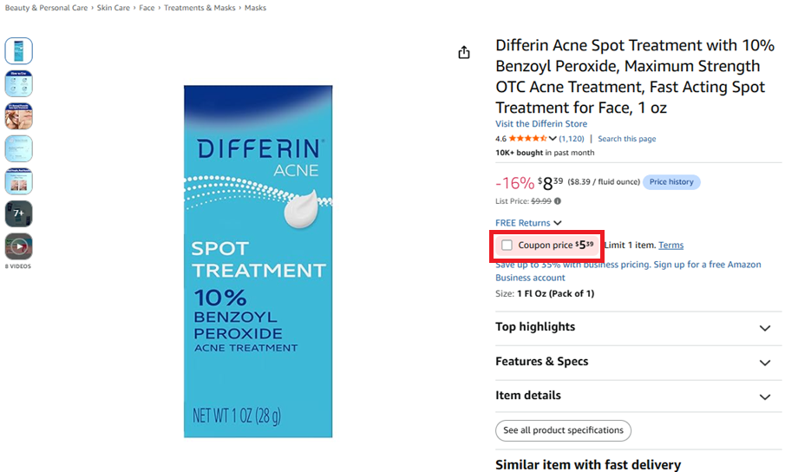Go to Skin Care breadcrumb
Screen dimensions: 798x472
(x=113, y=8)
